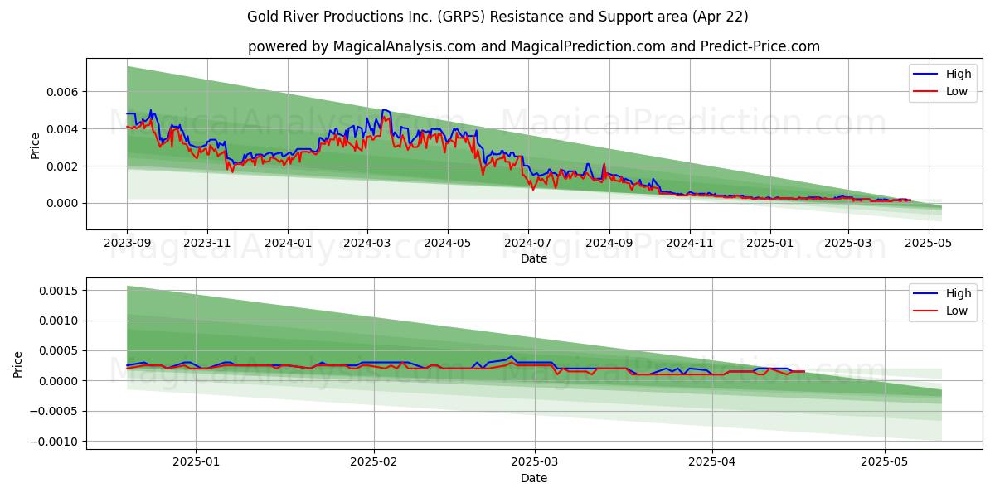Click the 2024-01 date tick label
995x497 pixels.
point(288,244)
